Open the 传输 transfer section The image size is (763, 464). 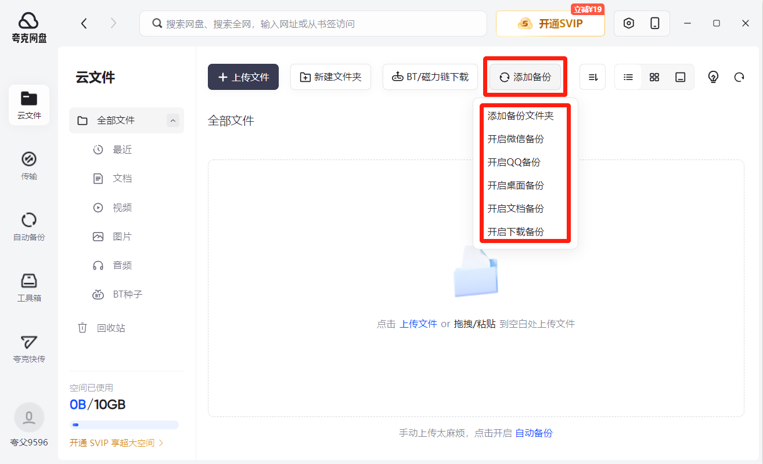tap(29, 166)
